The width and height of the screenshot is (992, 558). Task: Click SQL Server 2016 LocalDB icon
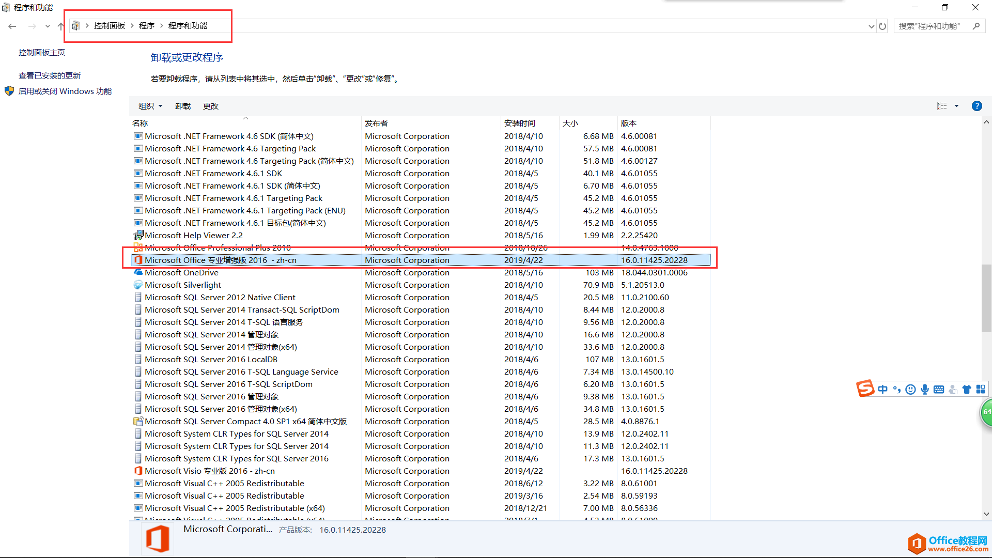[138, 360]
